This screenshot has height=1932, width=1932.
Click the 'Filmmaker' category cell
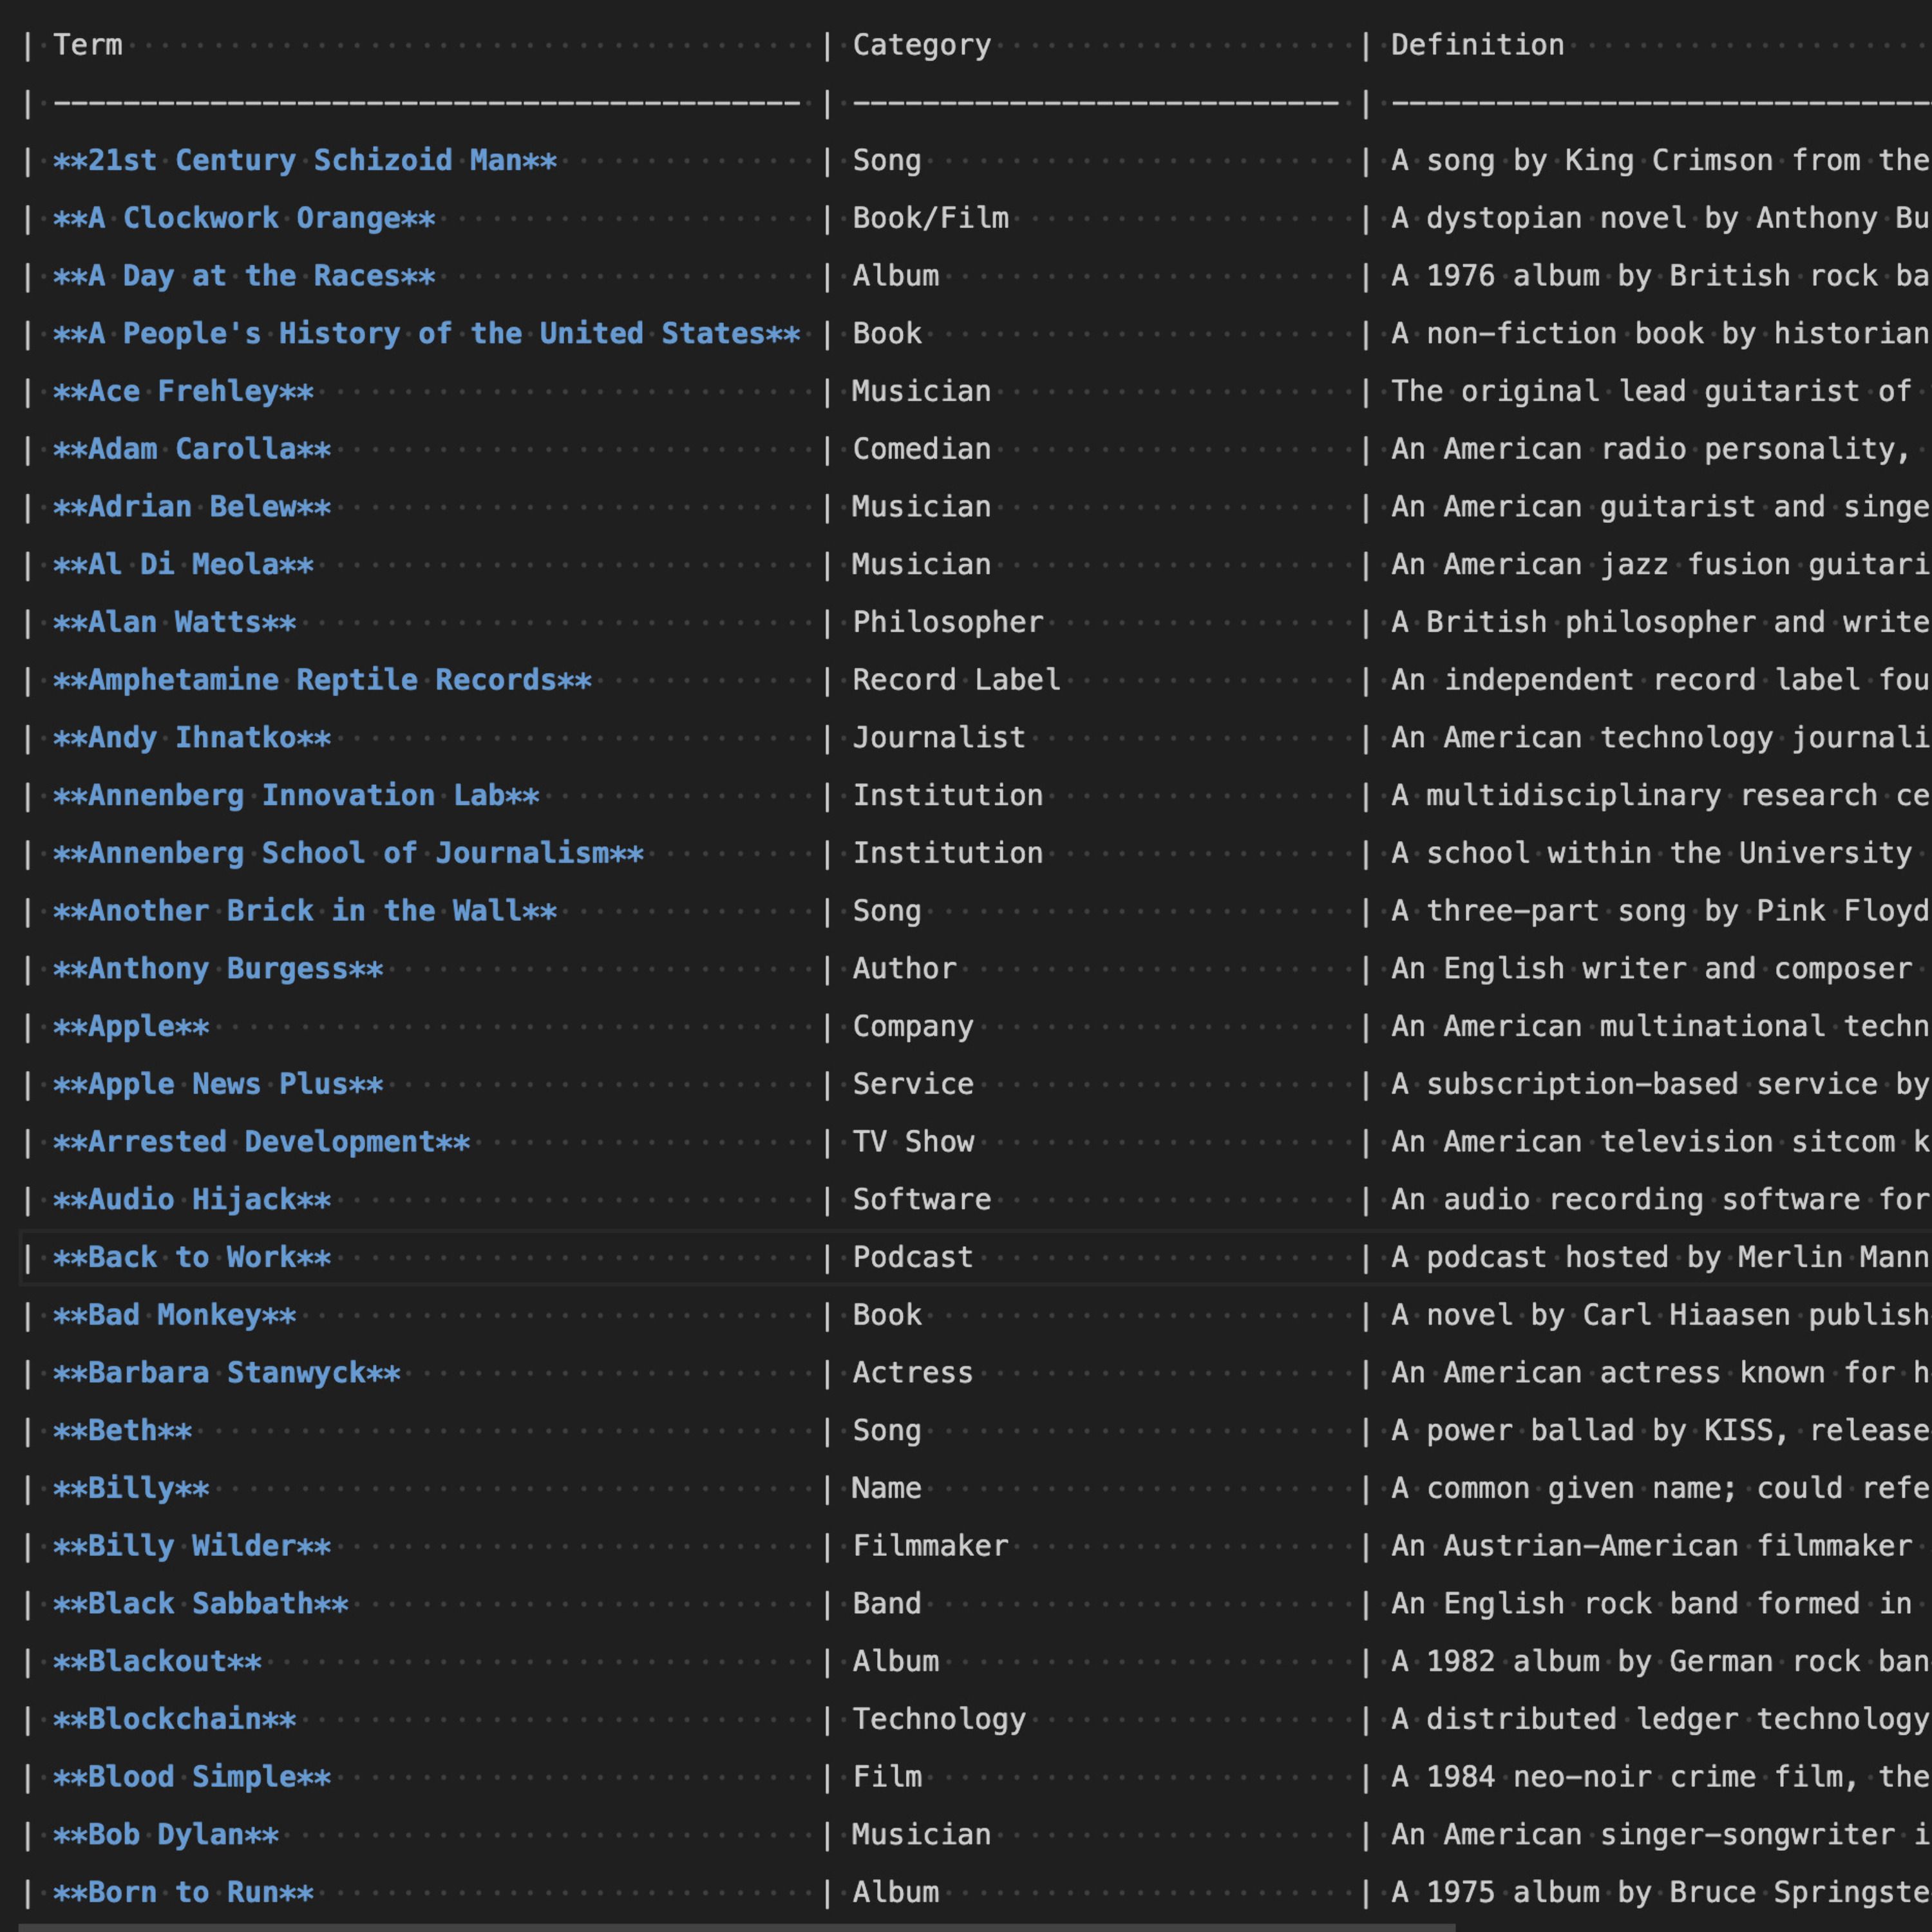pyautogui.click(x=930, y=1546)
